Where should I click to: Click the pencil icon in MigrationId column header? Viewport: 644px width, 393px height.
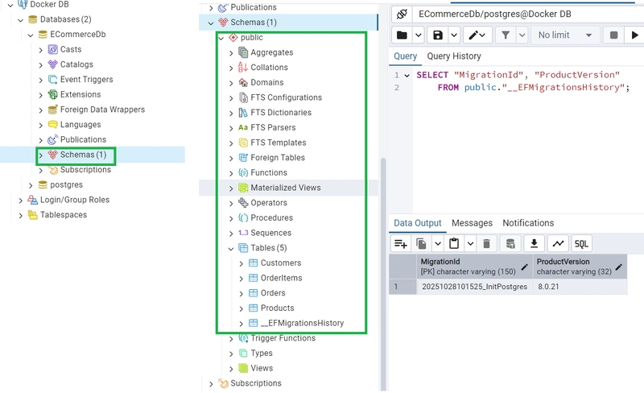click(x=525, y=267)
